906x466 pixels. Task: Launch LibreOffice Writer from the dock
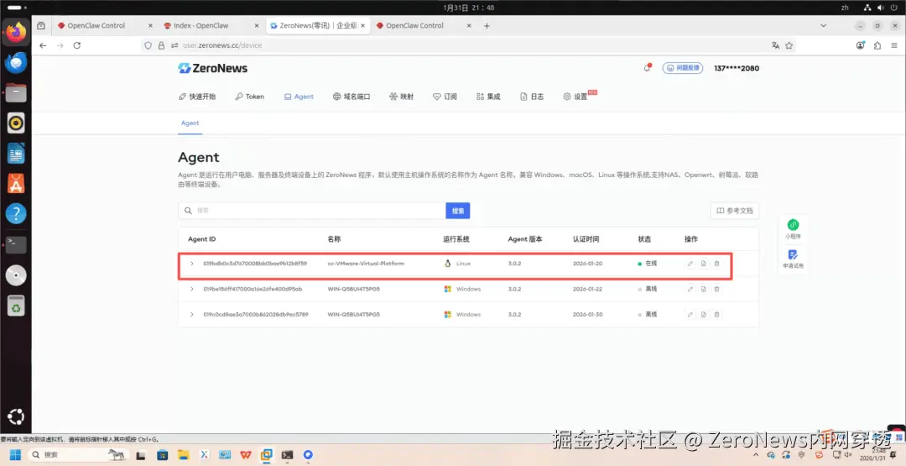(x=16, y=154)
